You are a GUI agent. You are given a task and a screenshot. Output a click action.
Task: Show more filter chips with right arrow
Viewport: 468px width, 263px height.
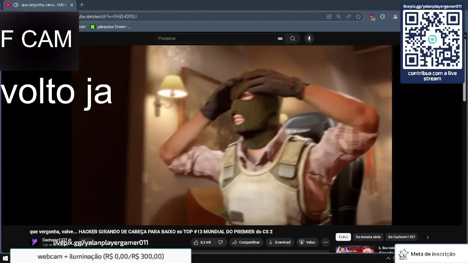point(427,237)
